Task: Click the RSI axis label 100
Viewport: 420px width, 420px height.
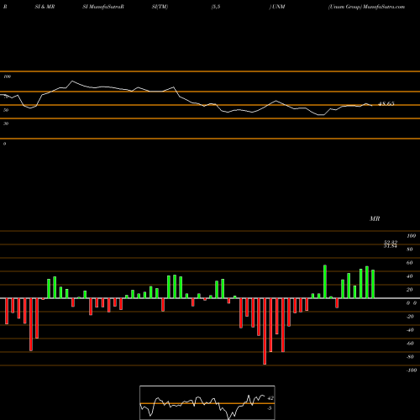Action: 8,76
